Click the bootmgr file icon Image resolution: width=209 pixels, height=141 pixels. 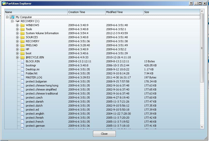[22, 65]
